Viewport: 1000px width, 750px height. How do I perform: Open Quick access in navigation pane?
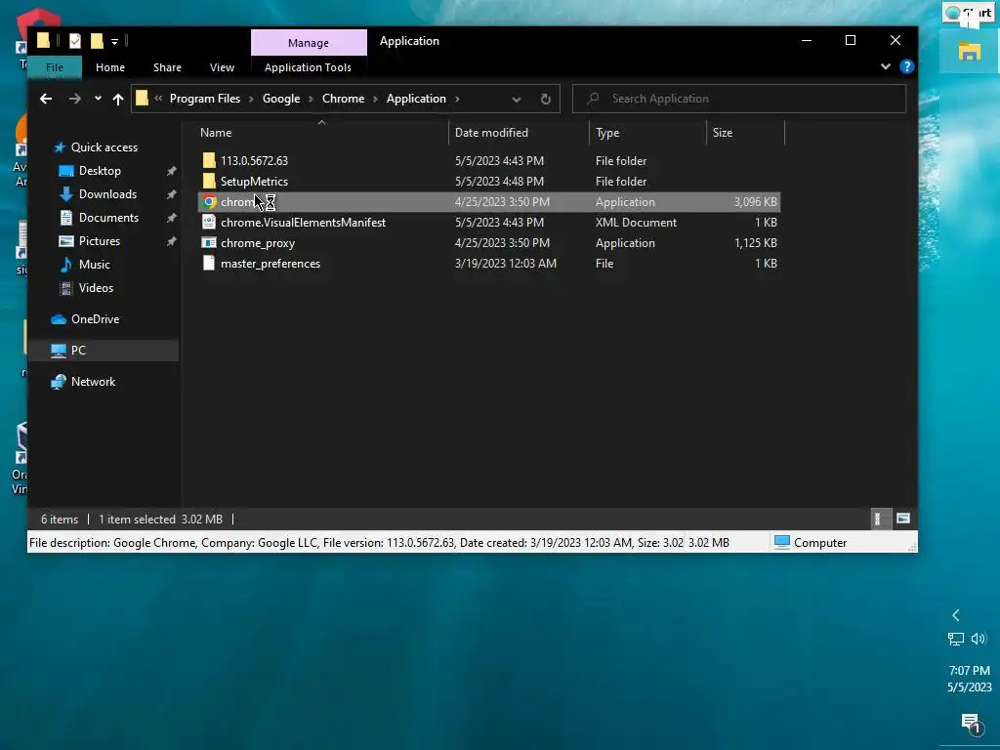coord(104,147)
